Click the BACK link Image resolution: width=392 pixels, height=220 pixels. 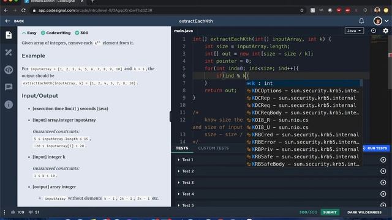19,21
